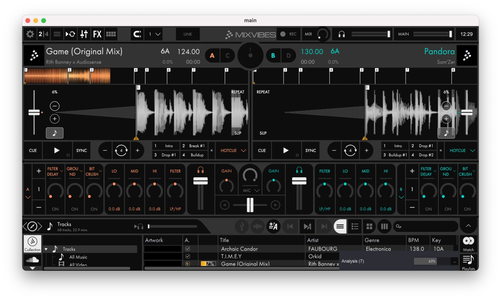
Task: Double the left deck loop length
Action: pyautogui.click(x=137, y=150)
